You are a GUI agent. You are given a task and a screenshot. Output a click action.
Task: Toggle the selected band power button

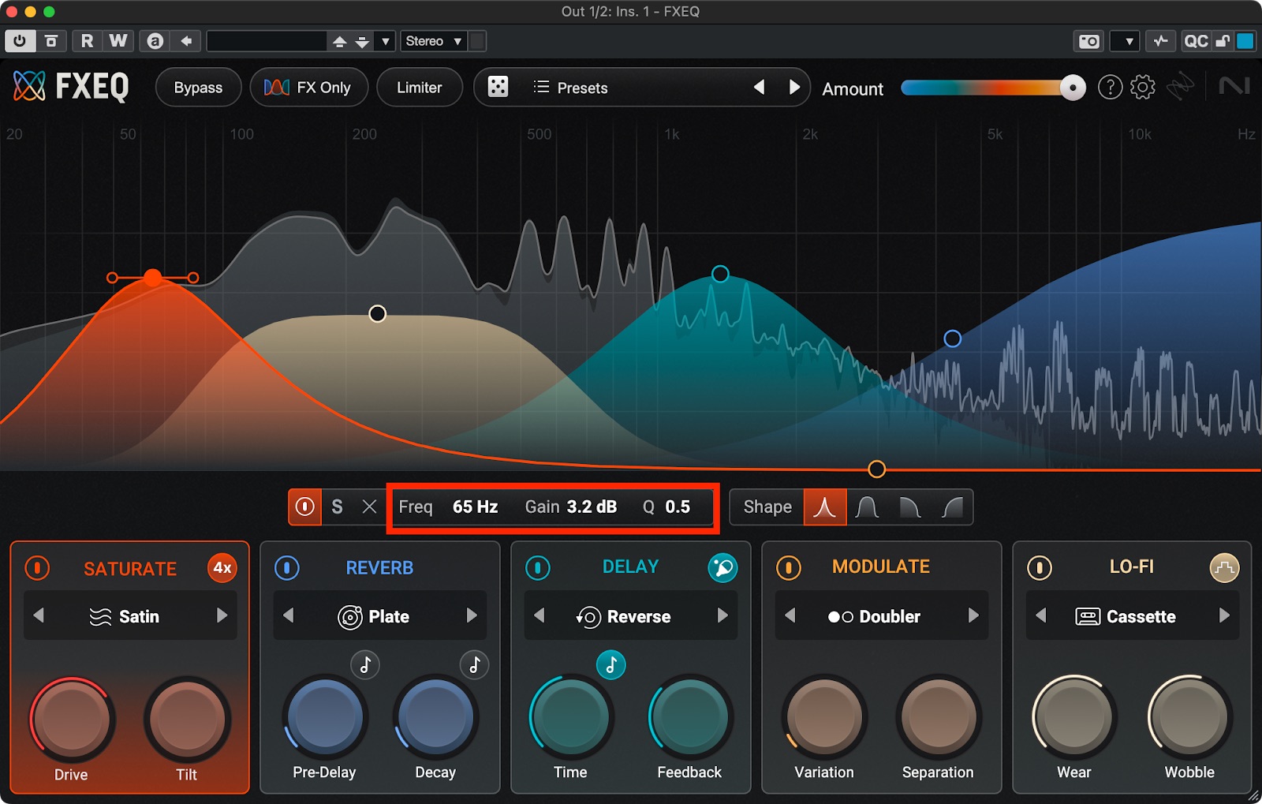tap(305, 507)
